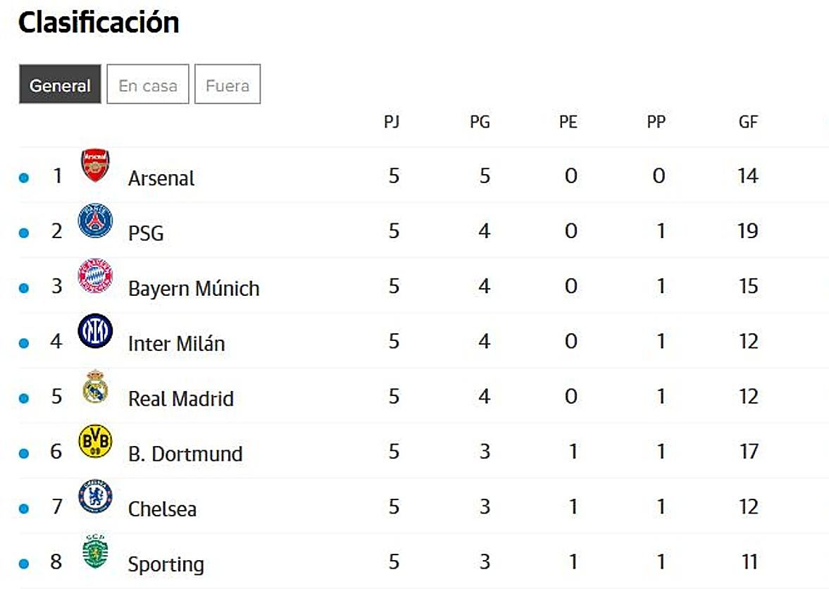Image resolution: width=829 pixels, height=589 pixels.
Task: Click the Arsenal club crest
Action: [95, 165]
